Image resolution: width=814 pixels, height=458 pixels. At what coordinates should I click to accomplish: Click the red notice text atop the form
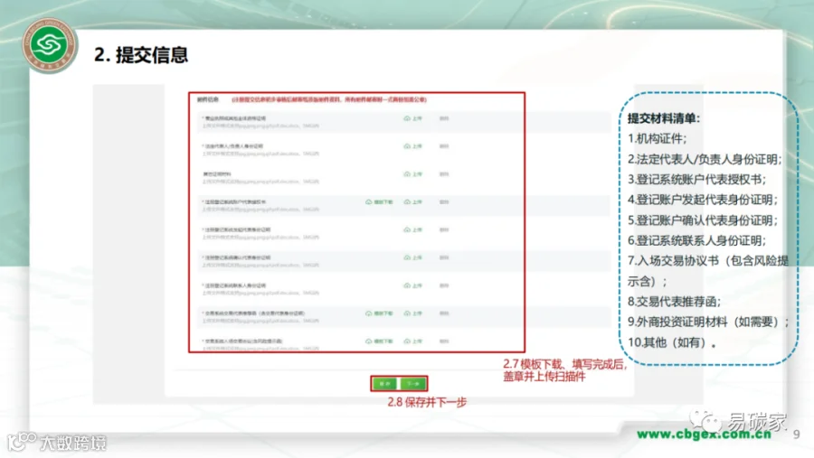coord(329,99)
